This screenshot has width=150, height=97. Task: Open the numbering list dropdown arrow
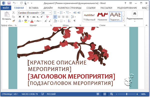pyautogui.click(x=64, y=13)
